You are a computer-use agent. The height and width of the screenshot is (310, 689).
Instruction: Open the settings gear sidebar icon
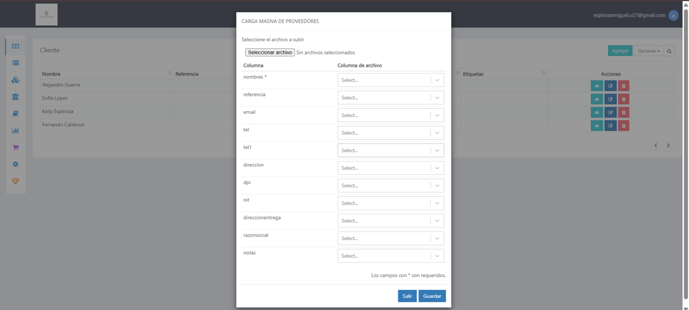(x=16, y=164)
